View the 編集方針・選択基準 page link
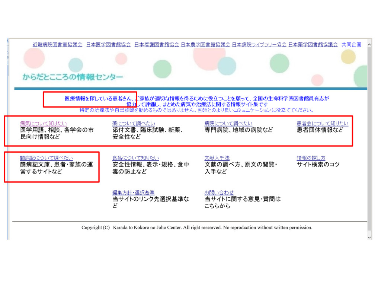Viewport: 381px width, 286px height. tap(133, 193)
